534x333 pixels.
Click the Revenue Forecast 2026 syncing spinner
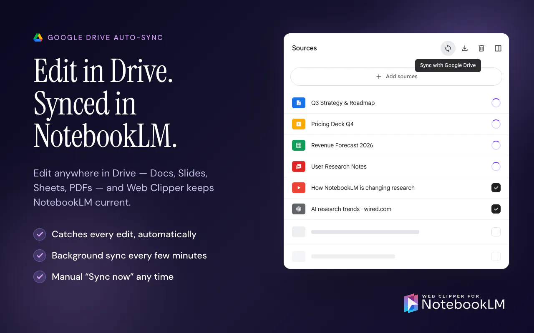(496, 145)
